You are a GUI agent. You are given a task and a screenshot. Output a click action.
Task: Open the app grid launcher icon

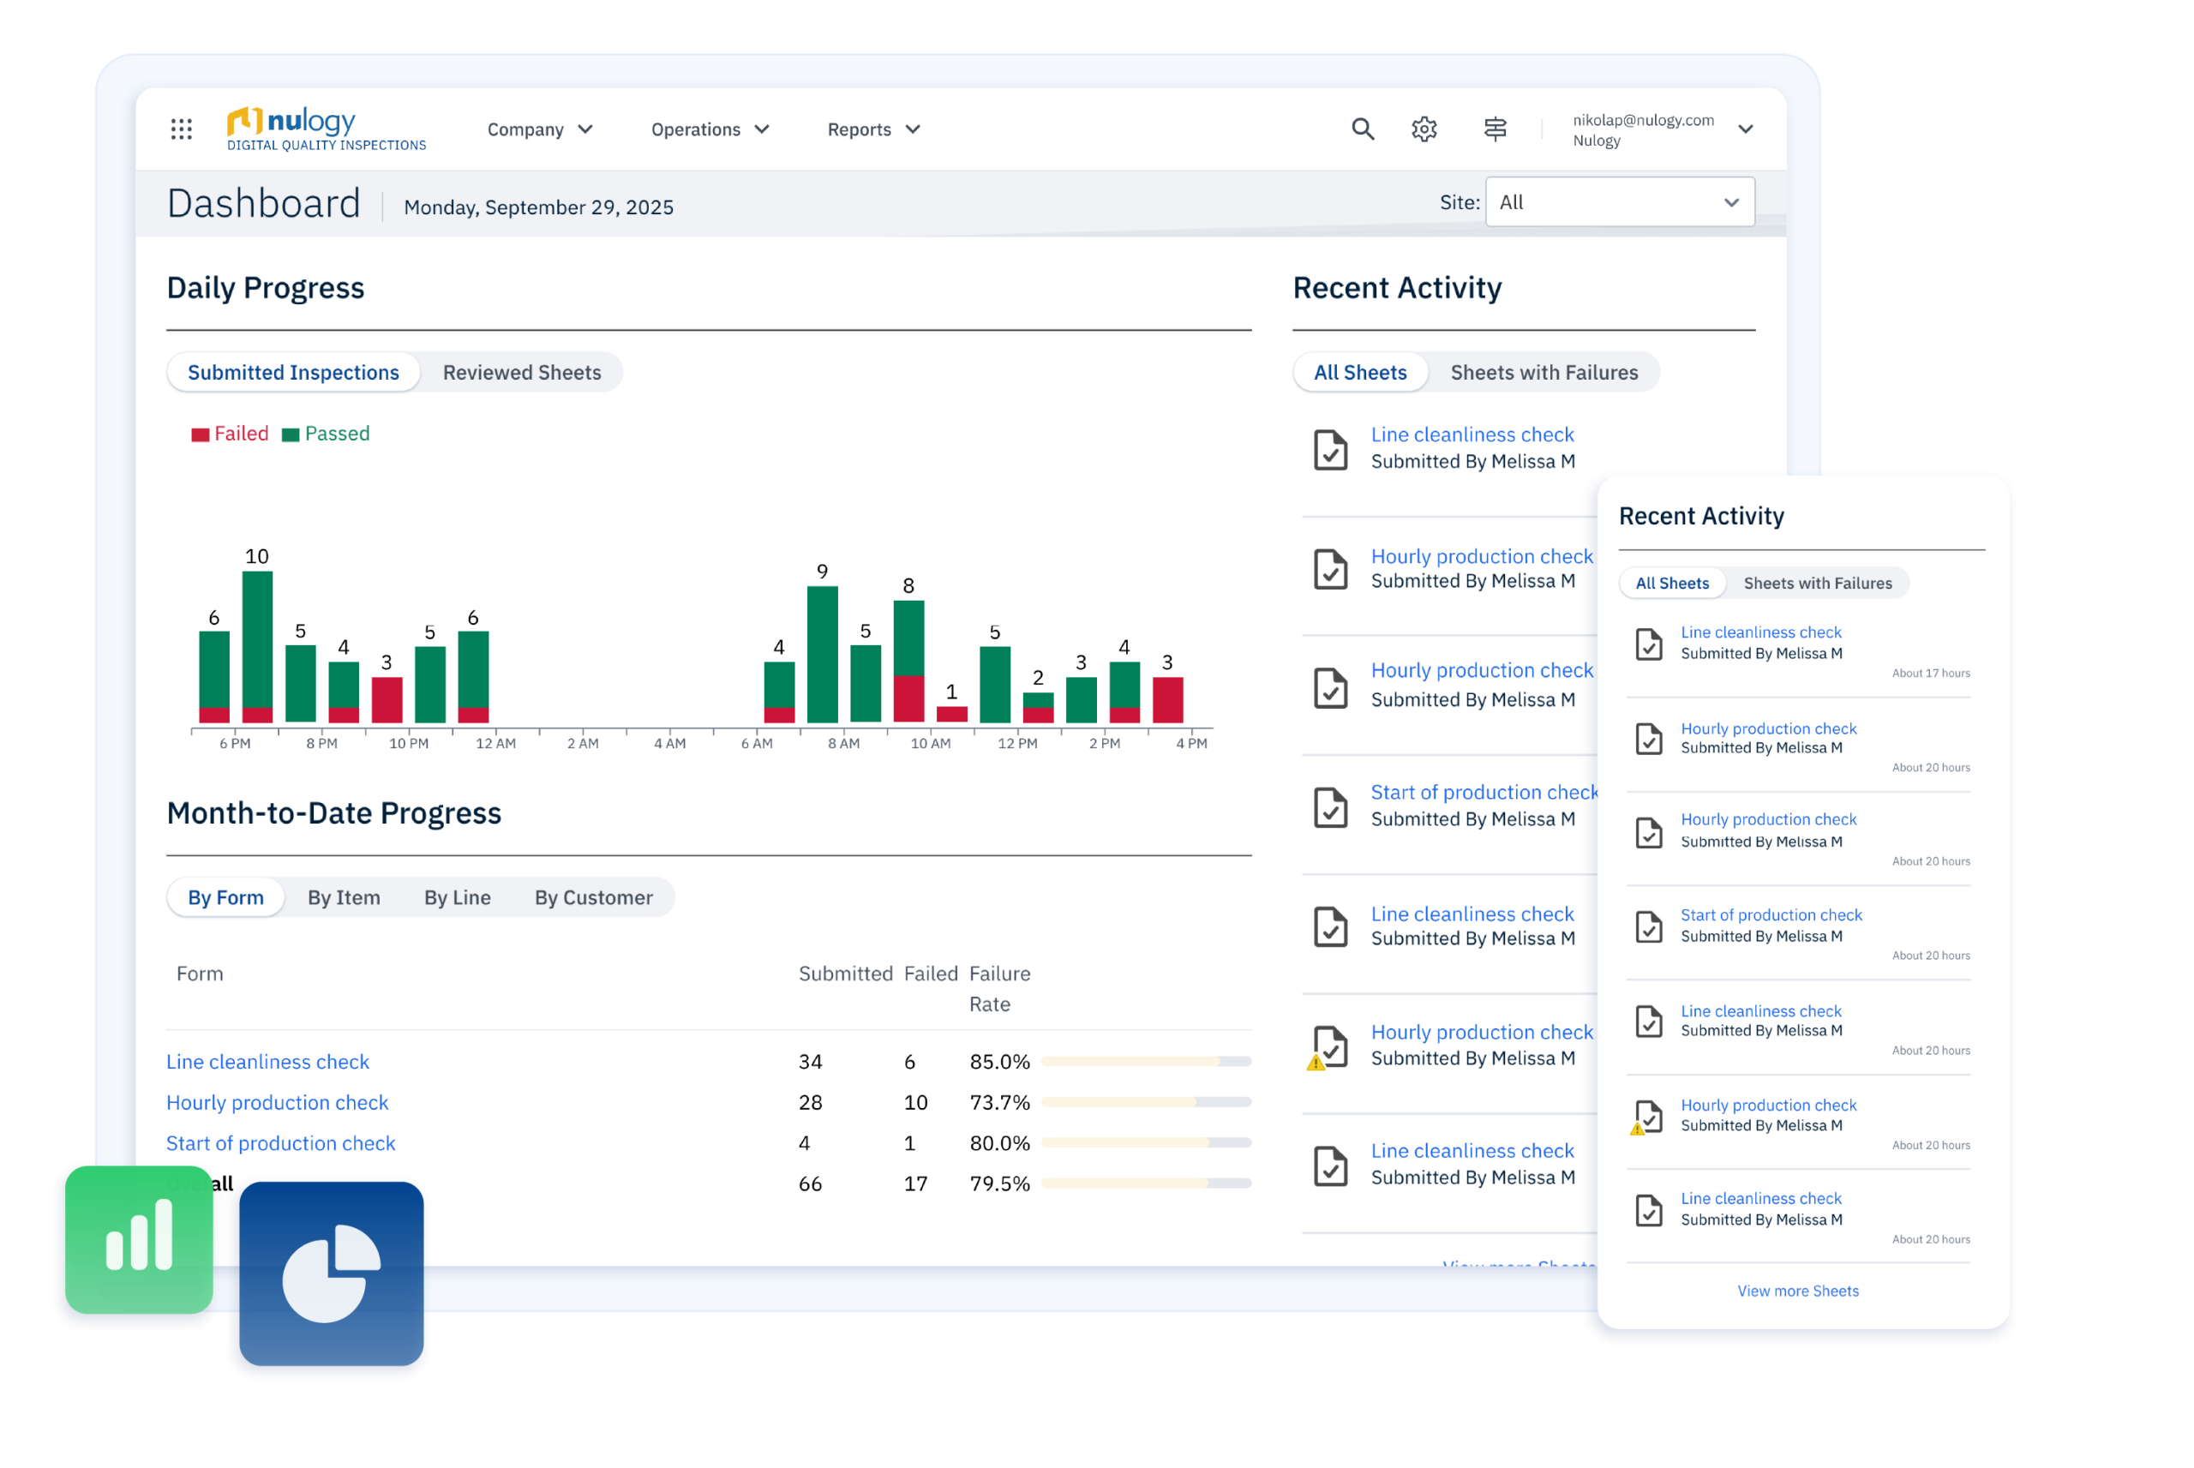[182, 129]
